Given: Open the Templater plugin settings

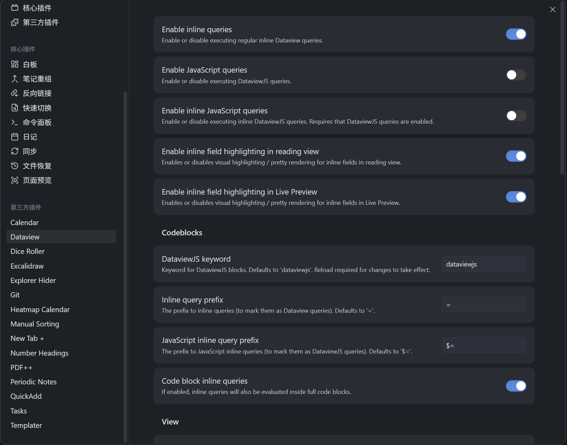Looking at the screenshot, I should 26,425.
